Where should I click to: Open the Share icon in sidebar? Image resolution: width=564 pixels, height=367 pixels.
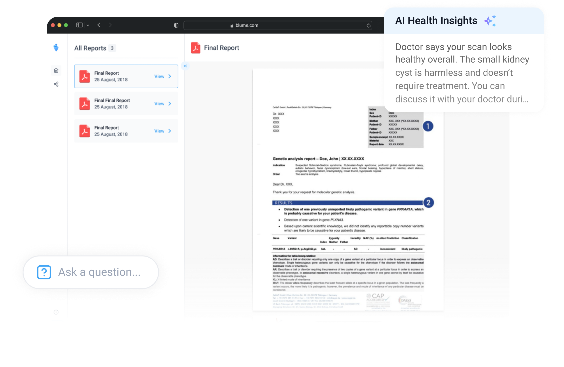click(56, 84)
